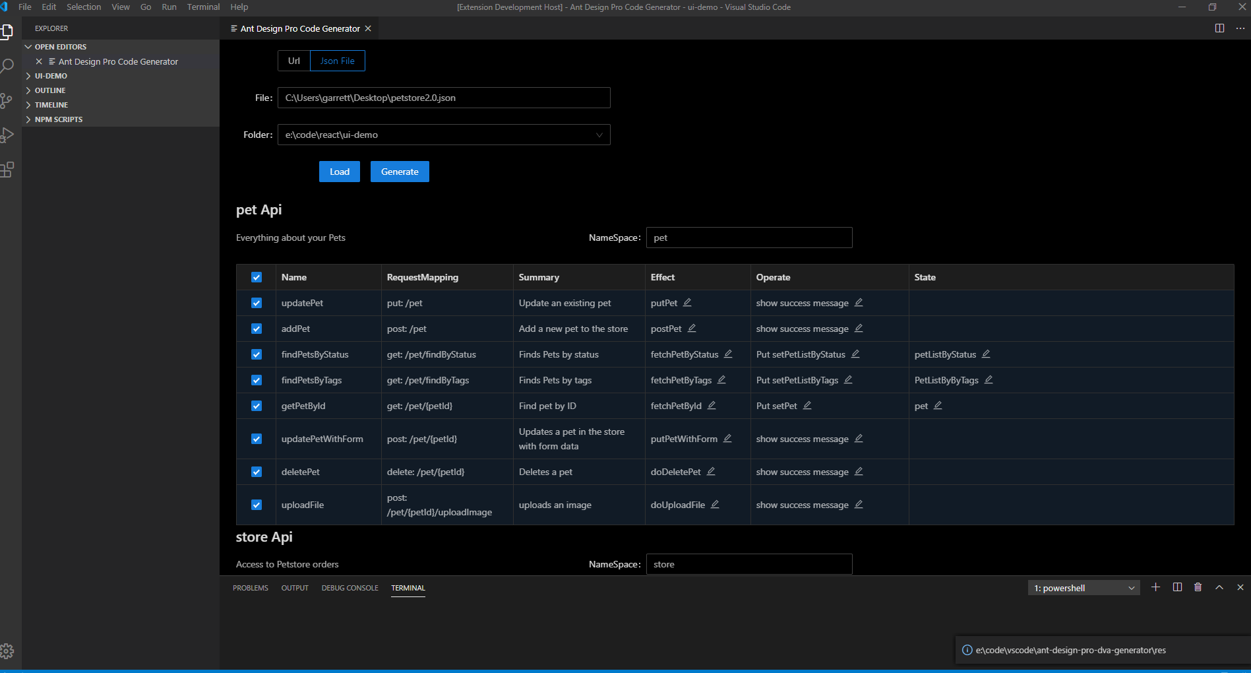Edit the postPet effect name
Screen dimensions: 1251x673
(x=692, y=328)
